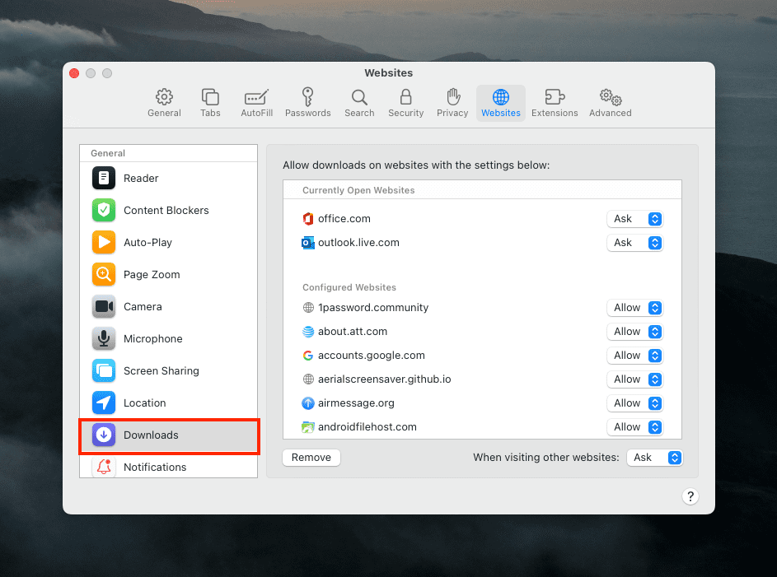
Task: Open the accounts.google.com Allow dropdown
Action: pos(634,356)
